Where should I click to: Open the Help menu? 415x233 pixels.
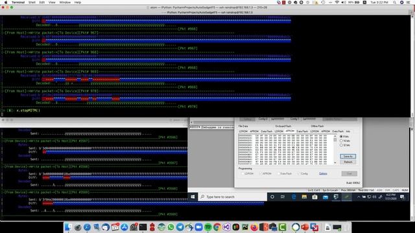(78, 3)
